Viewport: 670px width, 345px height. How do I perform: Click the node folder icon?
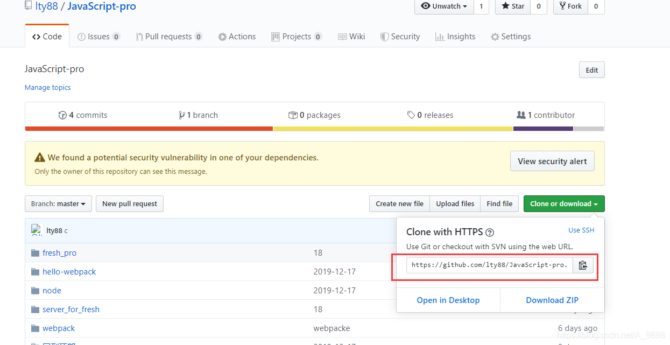coord(36,291)
